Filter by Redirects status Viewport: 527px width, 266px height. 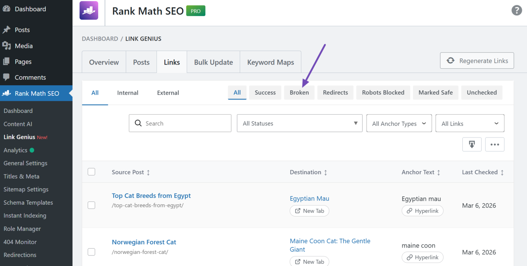coord(335,92)
